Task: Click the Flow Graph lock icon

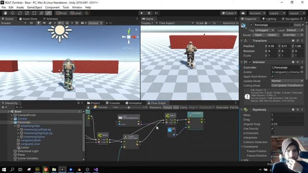Action: click(88, 108)
